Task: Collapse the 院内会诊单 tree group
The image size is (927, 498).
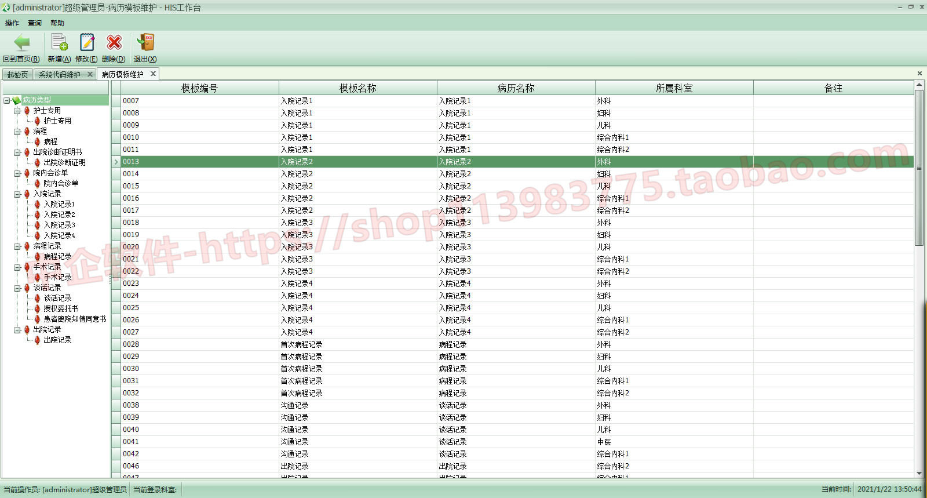Action: (17, 173)
